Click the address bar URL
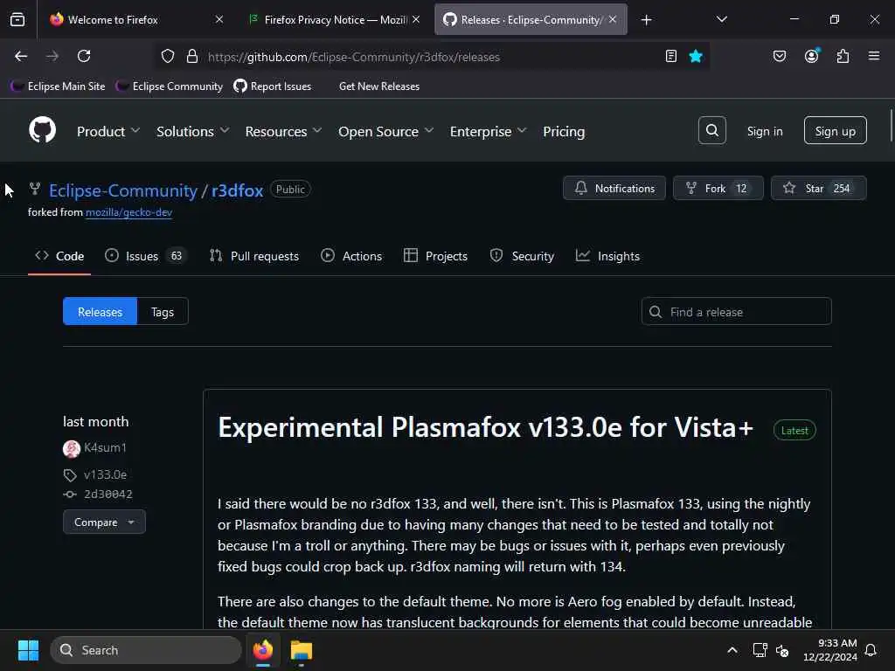Screen dimensions: 895x671 (x=354, y=57)
